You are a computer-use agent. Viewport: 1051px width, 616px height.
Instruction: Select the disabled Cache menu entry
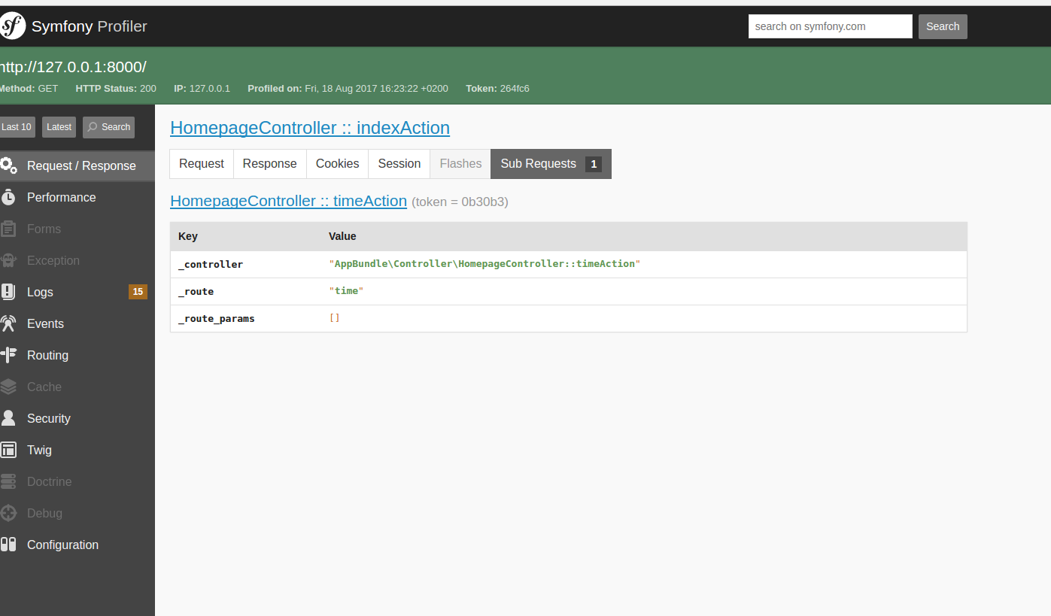(77, 387)
